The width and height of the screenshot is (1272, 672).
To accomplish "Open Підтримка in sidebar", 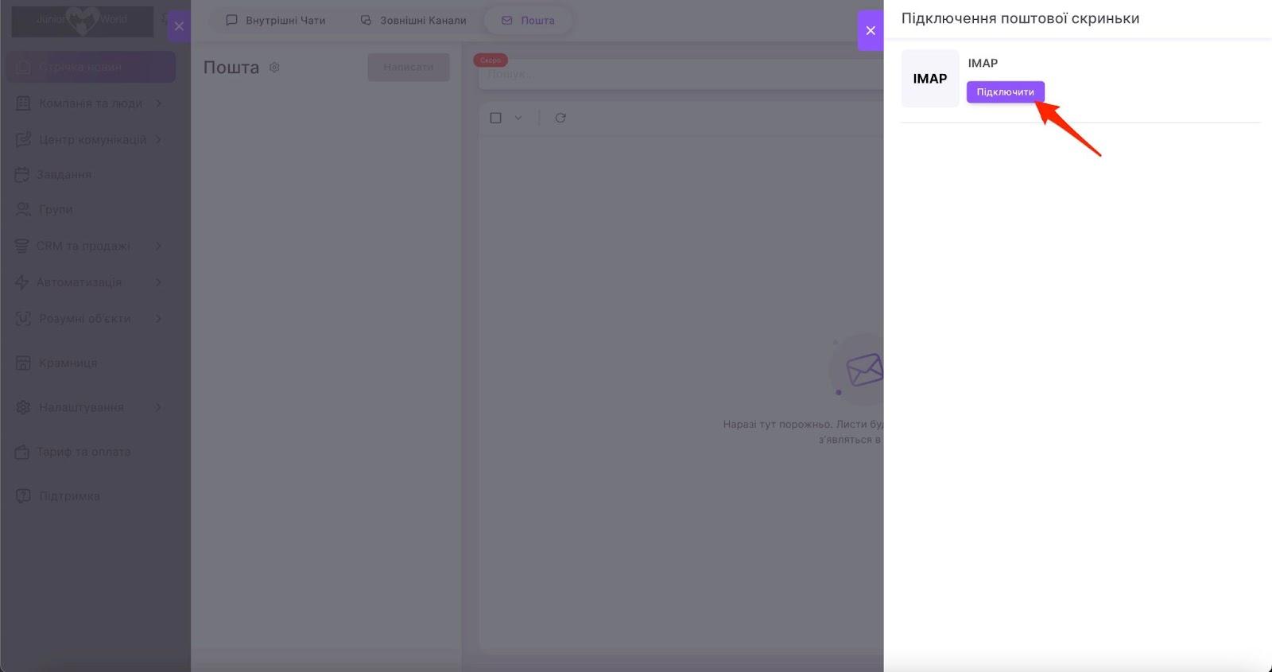I will pos(91,495).
